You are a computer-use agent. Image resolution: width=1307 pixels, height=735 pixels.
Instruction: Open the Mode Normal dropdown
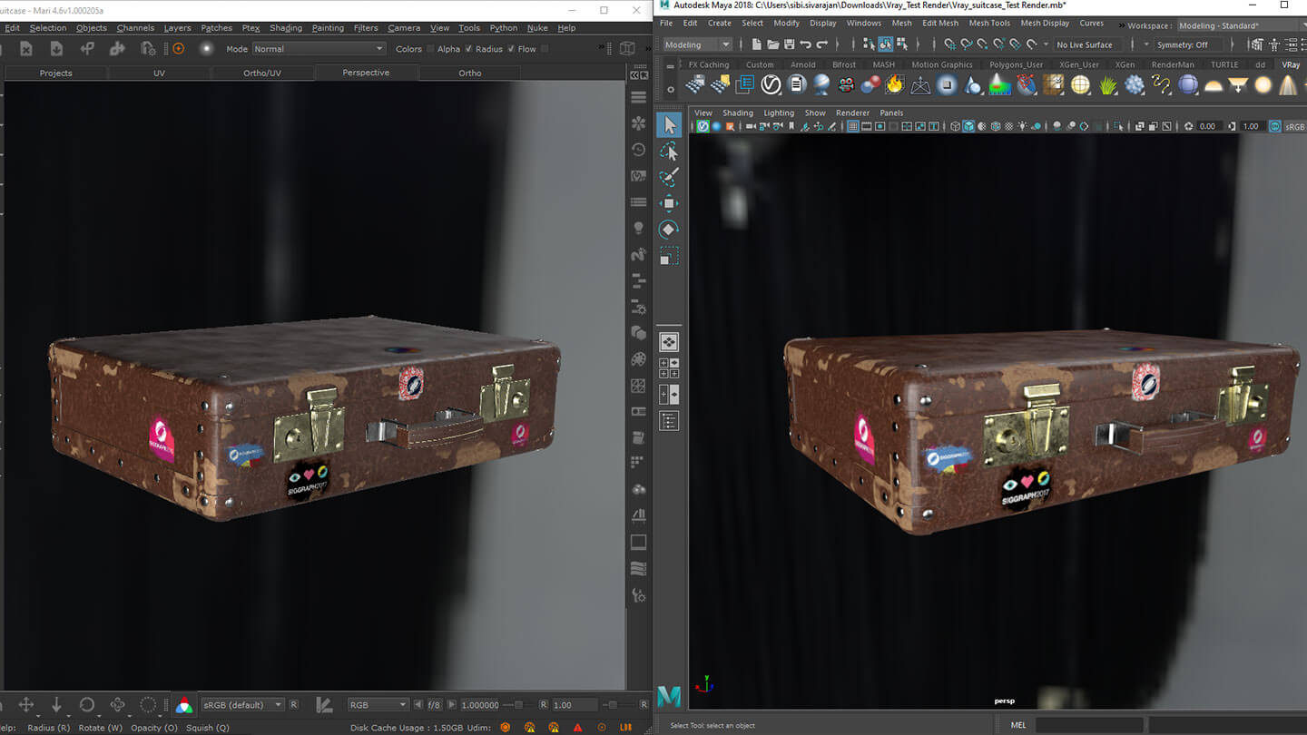point(319,49)
